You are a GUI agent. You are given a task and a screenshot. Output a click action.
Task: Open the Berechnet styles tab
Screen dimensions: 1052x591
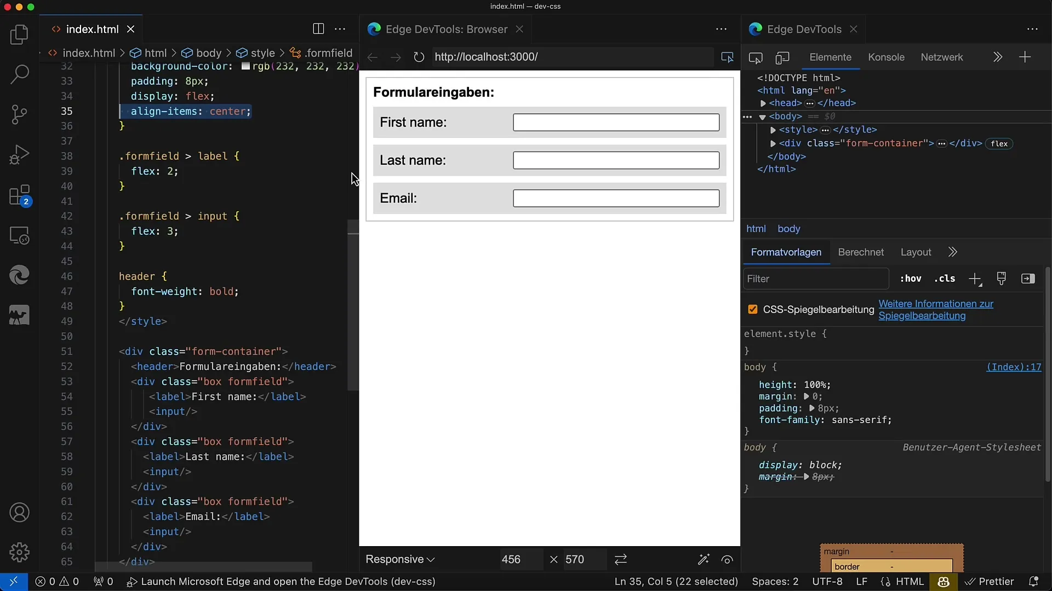pos(861,252)
